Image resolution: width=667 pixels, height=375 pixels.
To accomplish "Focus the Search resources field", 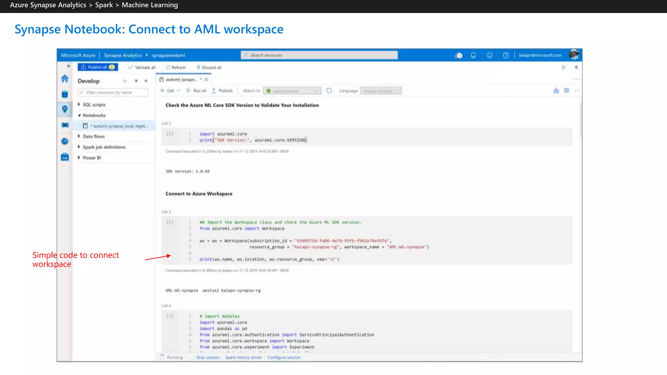I will pyautogui.click(x=319, y=55).
